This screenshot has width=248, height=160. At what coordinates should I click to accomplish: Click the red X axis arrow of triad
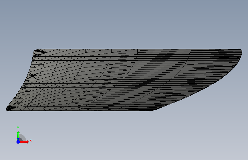coord(24,142)
